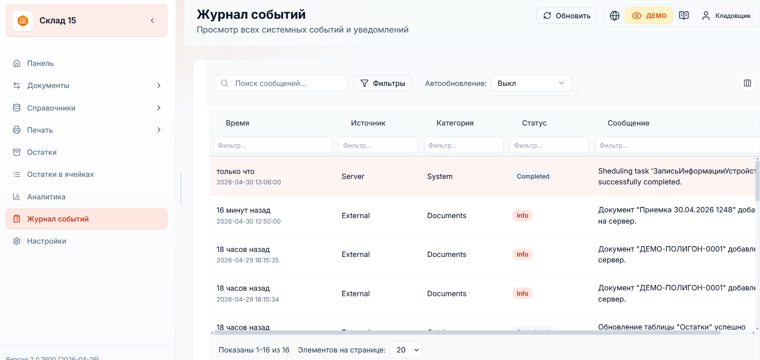The height and width of the screenshot is (360, 760).
Task: Sort by the Время column header
Action: click(x=237, y=123)
